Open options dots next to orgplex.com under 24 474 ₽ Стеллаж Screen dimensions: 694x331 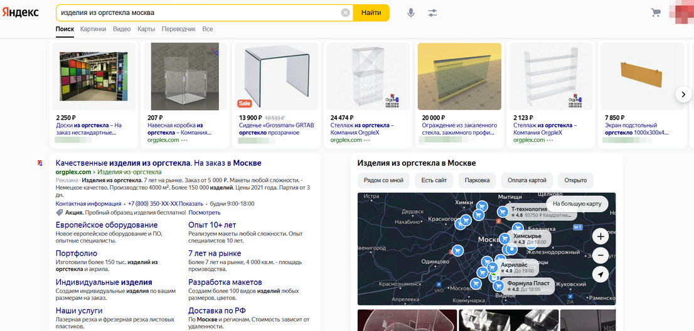pyautogui.click(x=367, y=140)
